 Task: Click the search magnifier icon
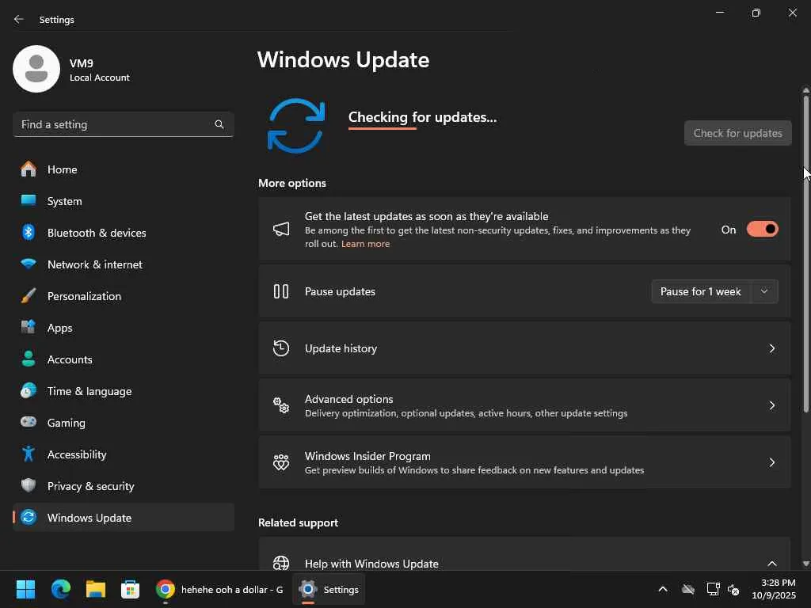click(219, 124)
